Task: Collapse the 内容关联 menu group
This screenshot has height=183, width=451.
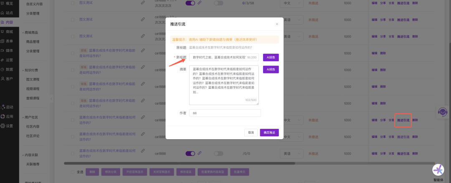Action: pos(30,155)
